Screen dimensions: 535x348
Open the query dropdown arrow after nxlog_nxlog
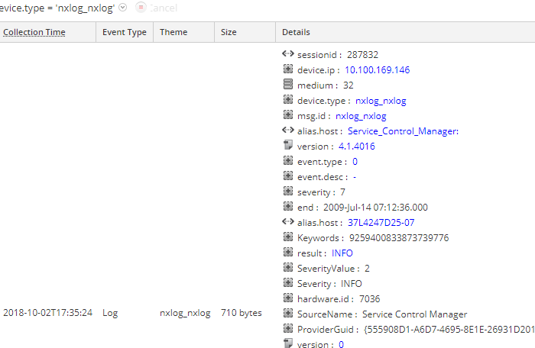[123, 7]
